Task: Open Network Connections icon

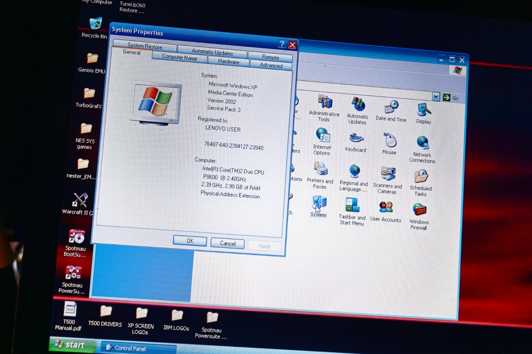Action: (422, 149)
